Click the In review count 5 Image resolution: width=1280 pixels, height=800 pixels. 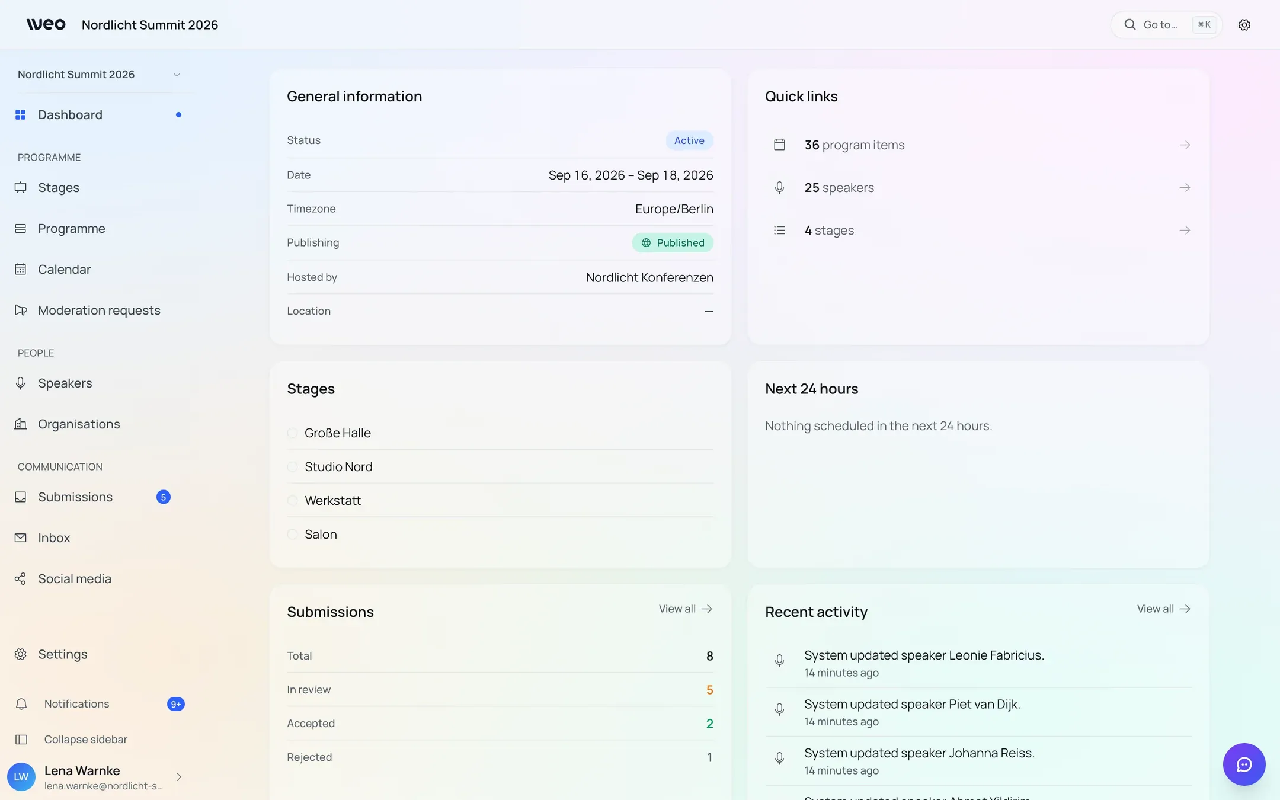click(709, 690)
